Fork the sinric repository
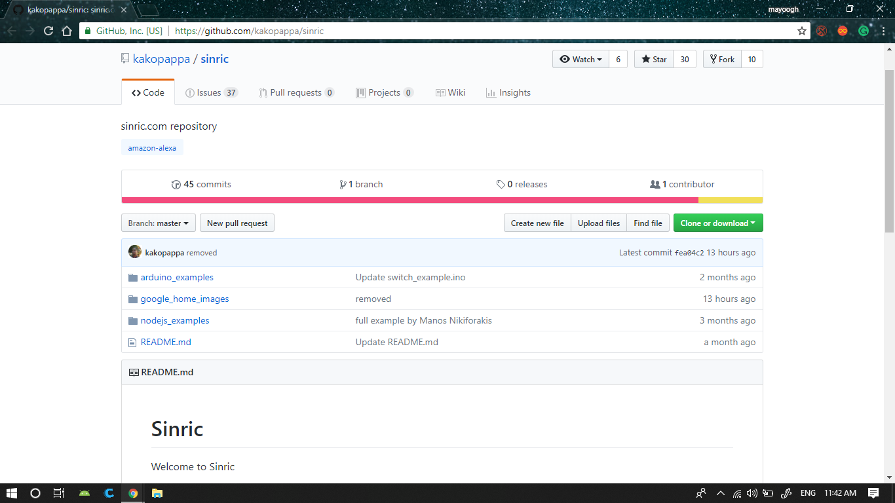This screenshot has width=895, height=503. pyautogui.click(x=723, y=60)
